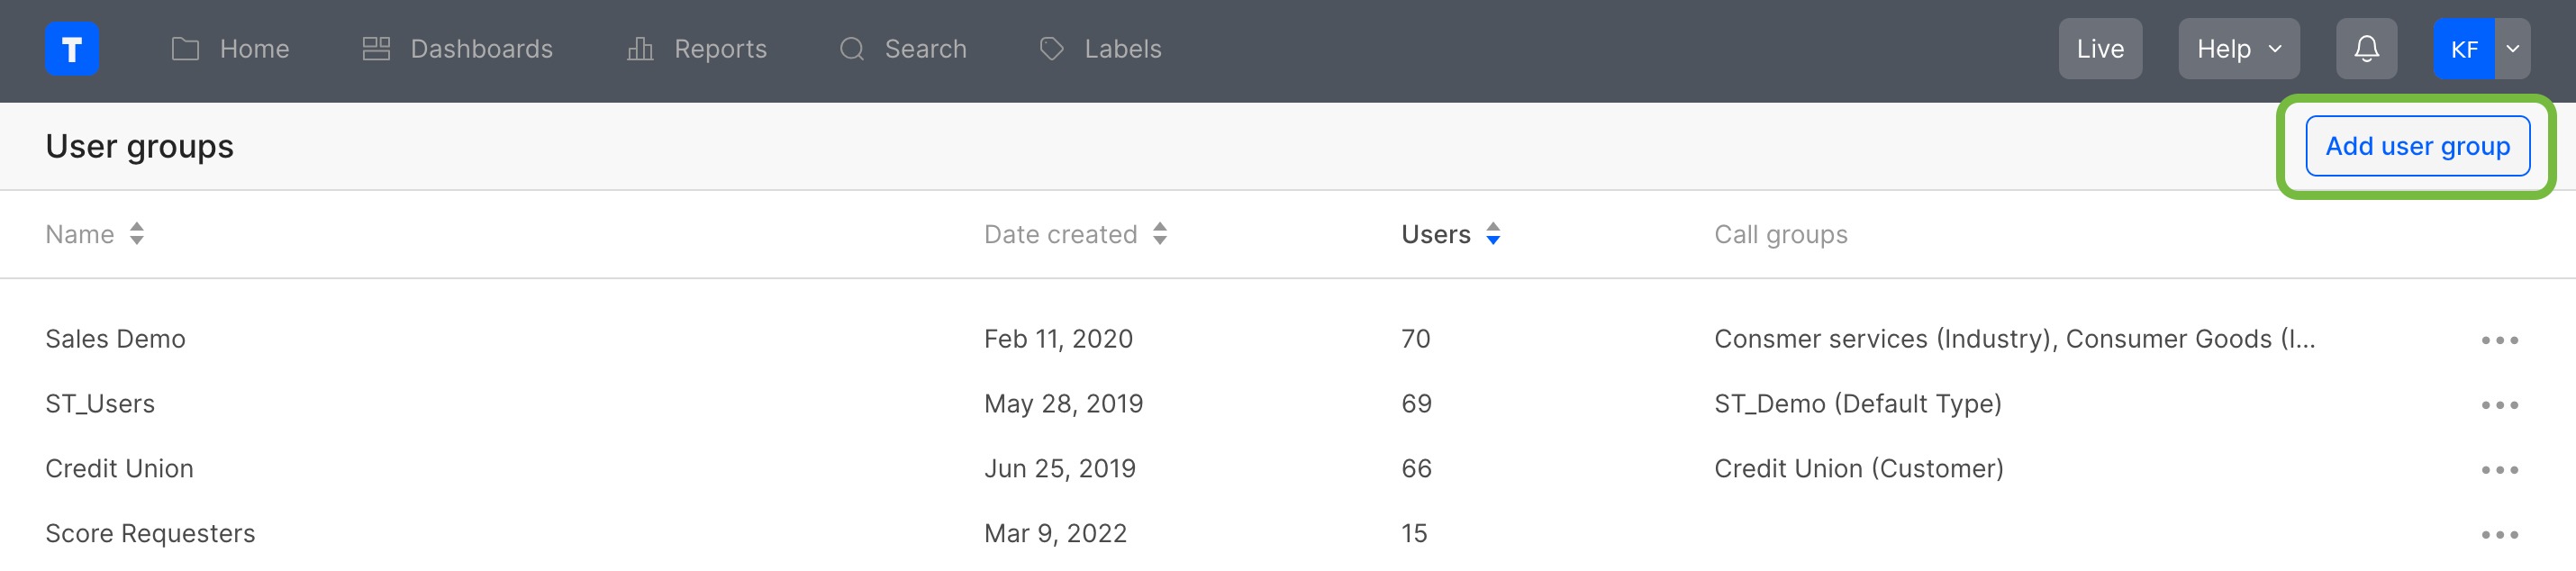The height and width of the screenshot is (571, 2576).
Task: Open the Labels tag icon
Action: [x=1051, y=47]
